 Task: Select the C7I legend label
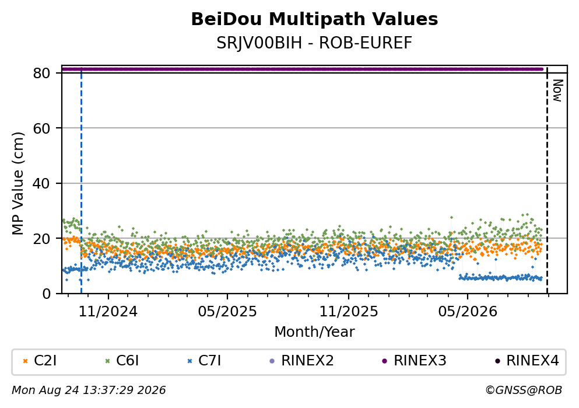coord(210,361)
